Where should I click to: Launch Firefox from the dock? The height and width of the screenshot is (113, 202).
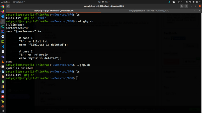(3, 11)
